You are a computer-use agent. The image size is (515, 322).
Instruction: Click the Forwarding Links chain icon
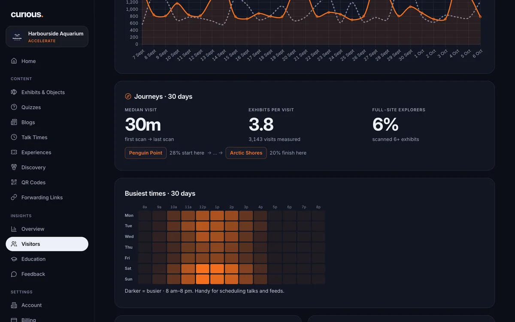(x=14, y=197)
